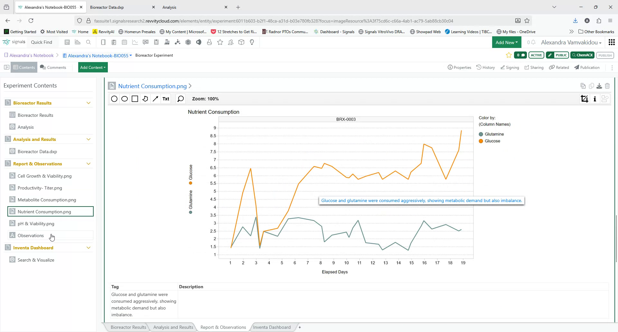Toggle the favorite star for experiment

tap(509, 55)
